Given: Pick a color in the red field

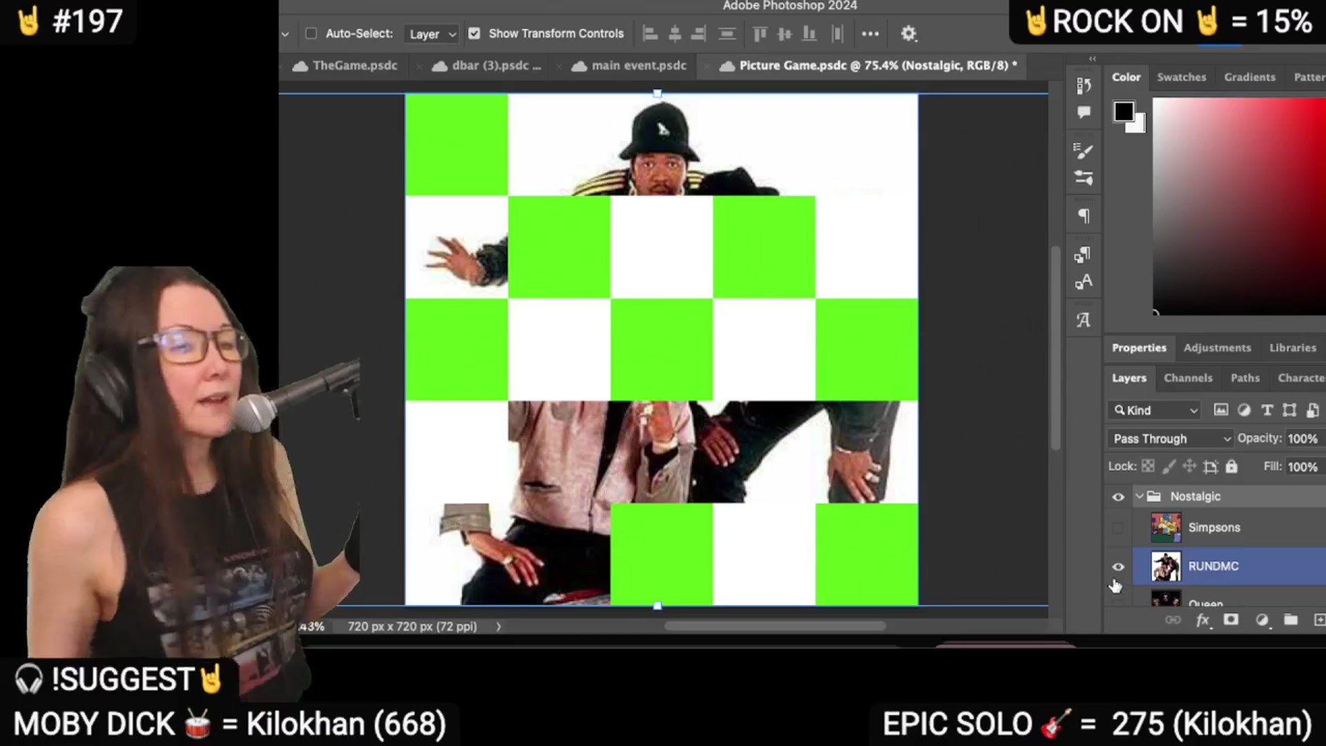Looking at the screenshot, I should pos(1239,206).
